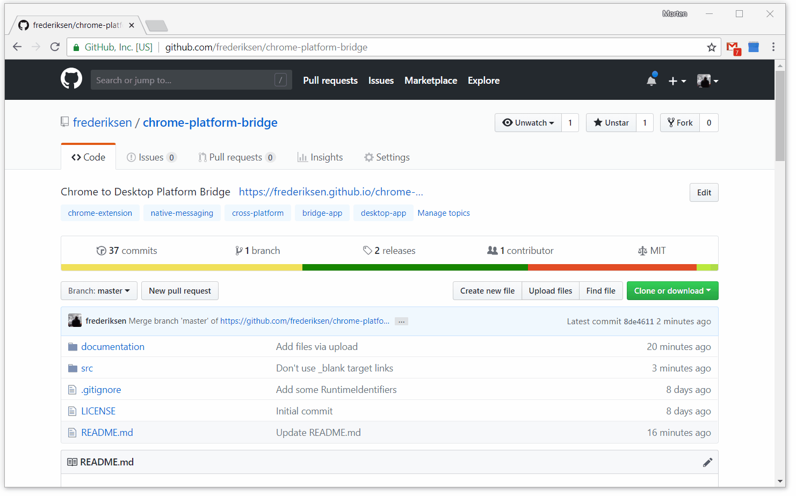
Task: Click the Morten profile label in the title bar
Action: [x=675, y=14]
